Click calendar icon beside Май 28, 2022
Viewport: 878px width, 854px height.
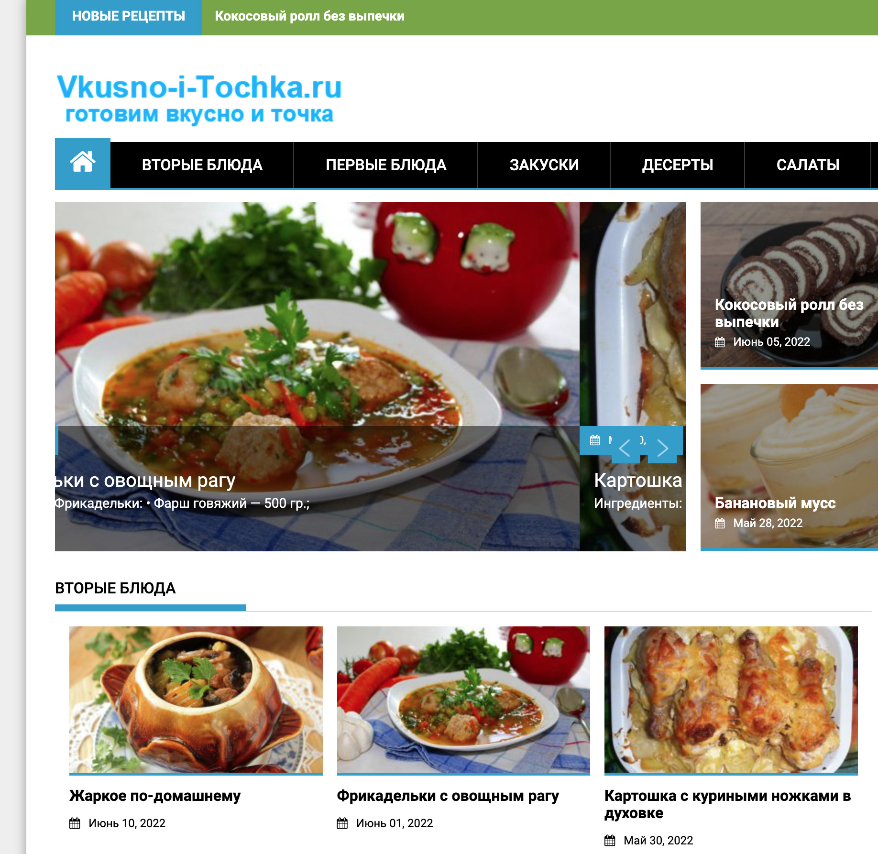click(720, 523)
